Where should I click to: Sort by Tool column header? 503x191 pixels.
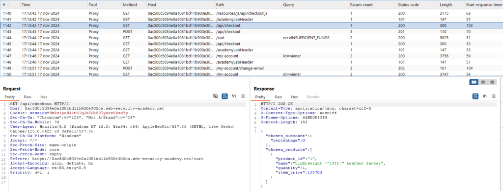point(104,5)
